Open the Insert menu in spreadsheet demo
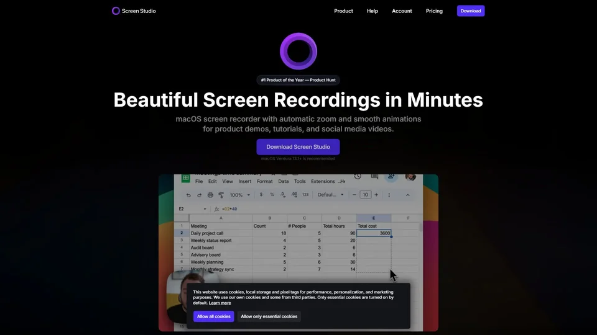This screenshot has width=597, height=335. (245, 182)
